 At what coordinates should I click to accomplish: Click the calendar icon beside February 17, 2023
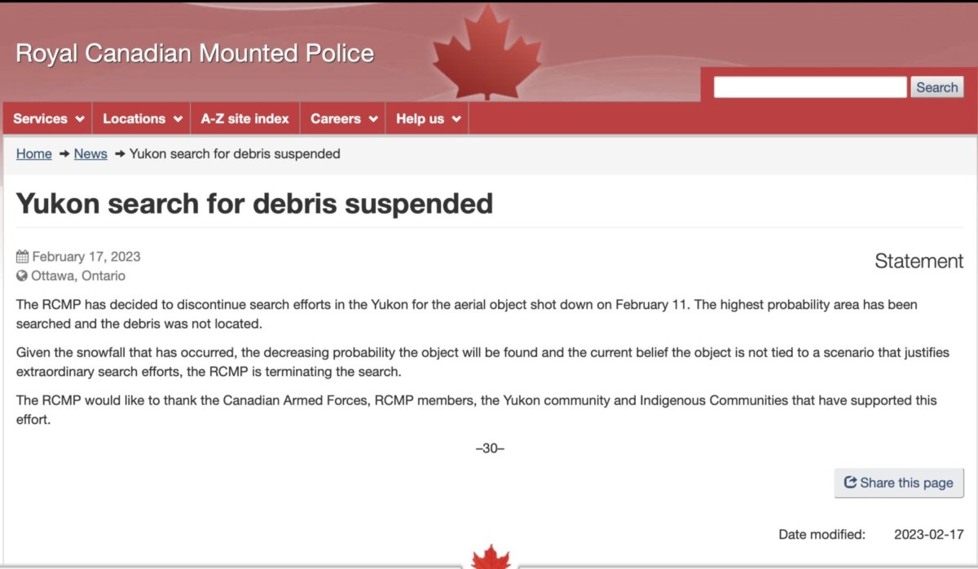point(22,257)
